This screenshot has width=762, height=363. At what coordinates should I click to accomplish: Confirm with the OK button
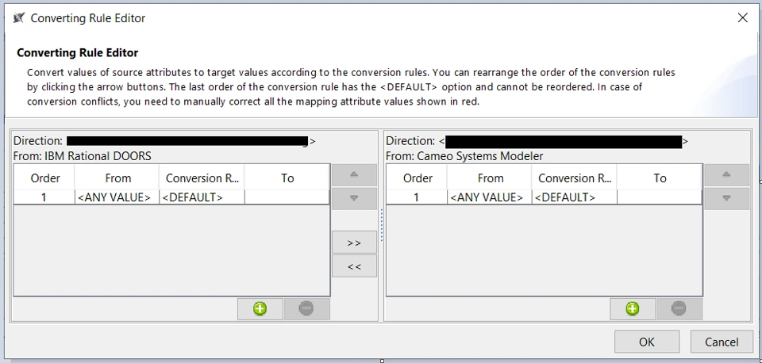coord(647,342)
